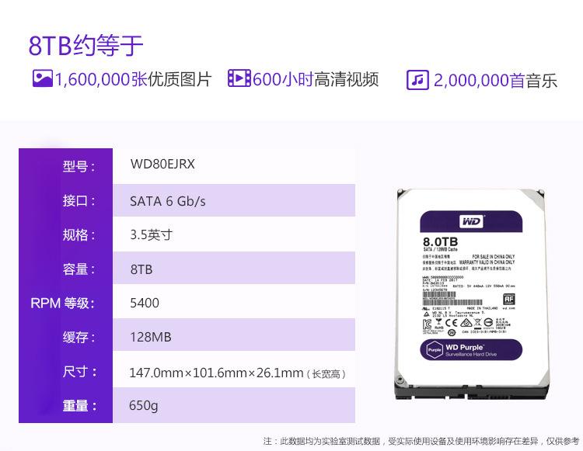Viewport: 583px width, 451px height.
Task: Click the music note icon
Action: 417,80
